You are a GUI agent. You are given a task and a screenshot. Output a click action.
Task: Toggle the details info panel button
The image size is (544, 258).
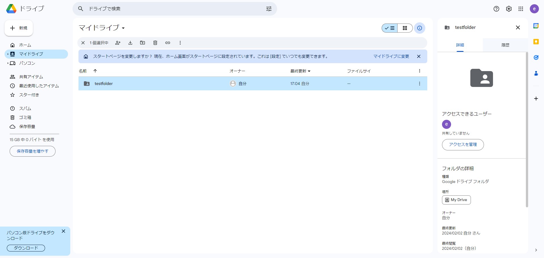click(x=420, y=28)
